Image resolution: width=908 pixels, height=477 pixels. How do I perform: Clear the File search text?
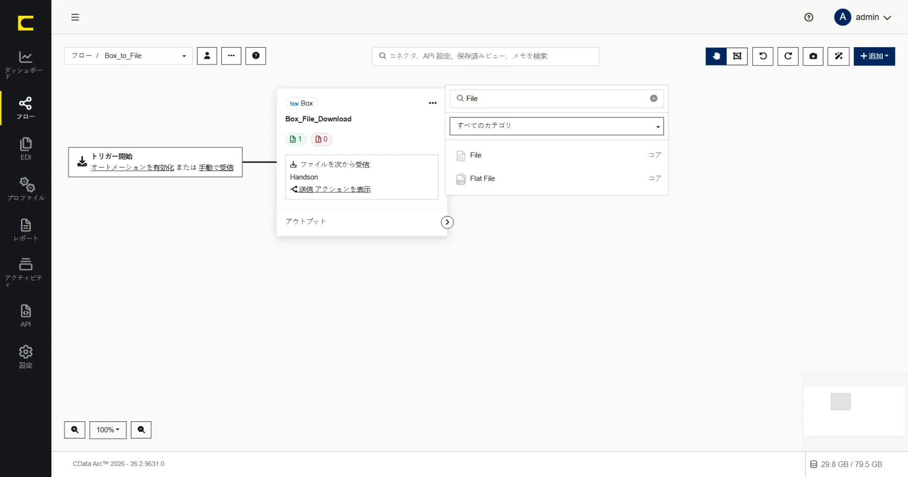(x=654, y=99)
